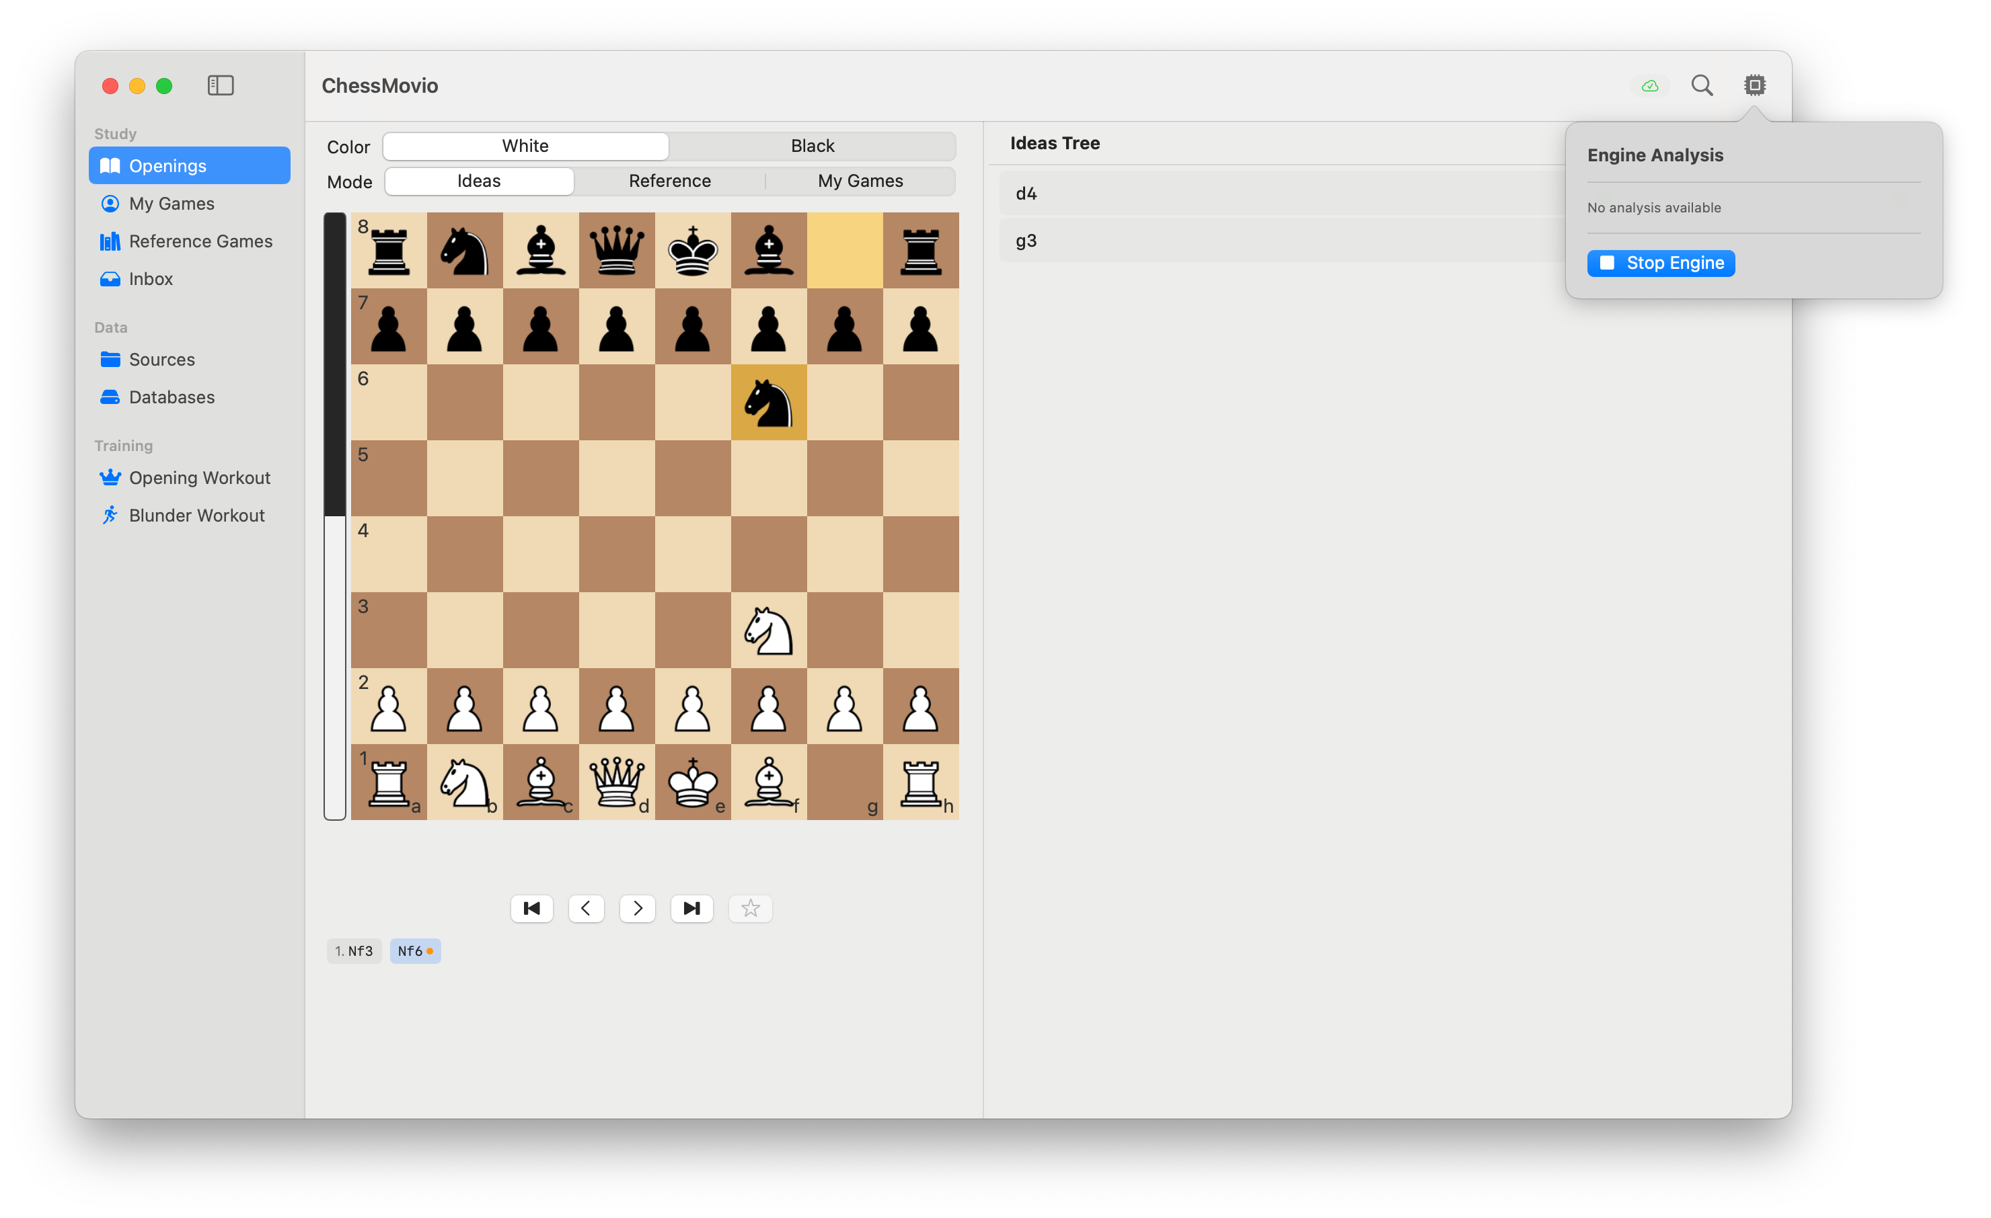1991x1218 pixels.
Task: Open Blunder Workout in sidebar
Action: click(196, 516)
